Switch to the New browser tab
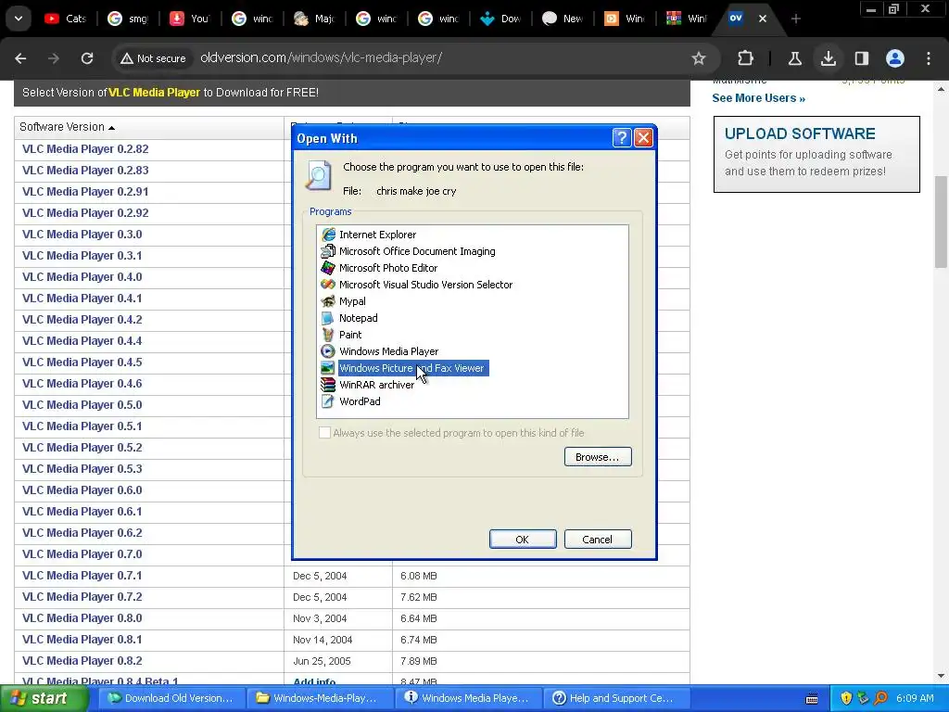Screen dimensions: 949x712 click(563, 19)
